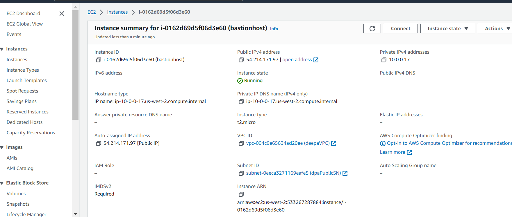Copy the Instance ARN

tap(241, 194)
